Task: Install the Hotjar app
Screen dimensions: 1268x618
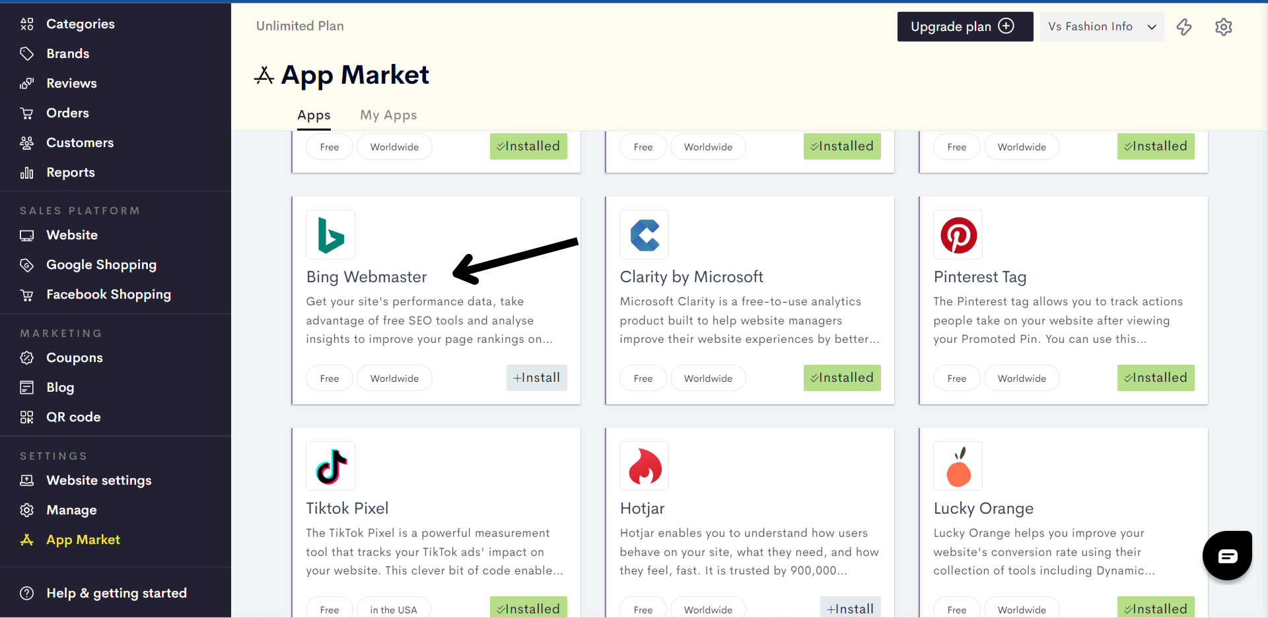Action: pos(851,607)
